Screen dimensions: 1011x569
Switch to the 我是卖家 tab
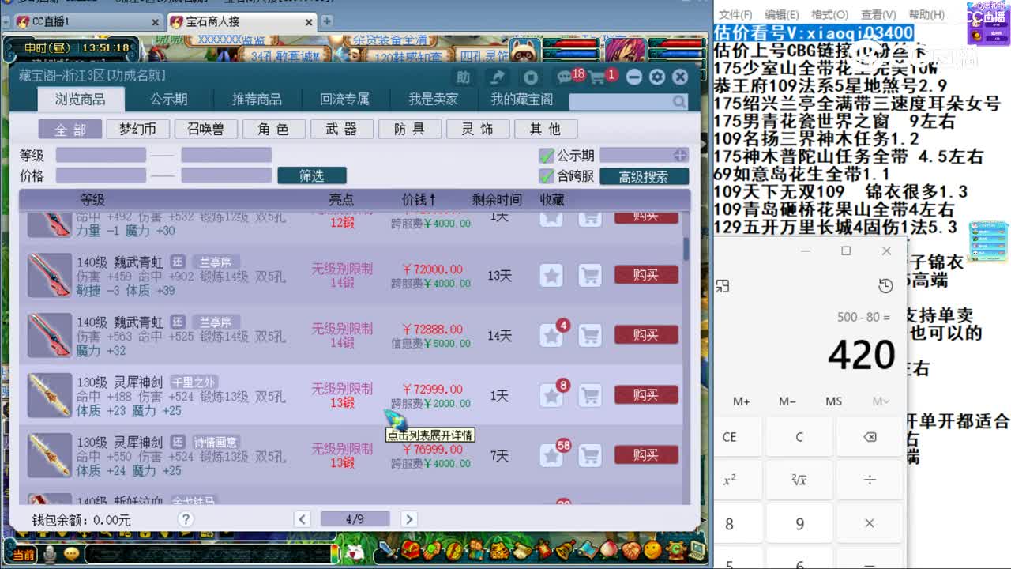click(433, 100)
